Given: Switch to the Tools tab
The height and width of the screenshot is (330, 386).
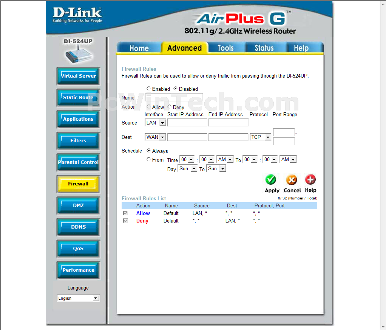Looking at the screenshot, I should pyautogui.click(x=225, y=48).
